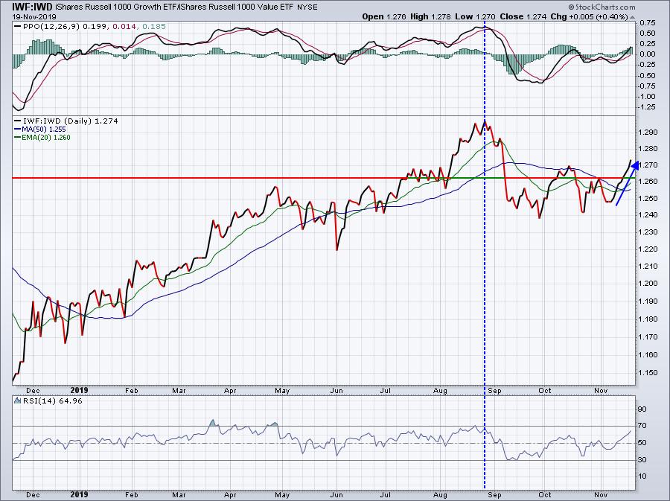Click the Close 1.274 value
The width and height of the screenshot is (670, 501).
pyautogui.click(x=523, y=16)
